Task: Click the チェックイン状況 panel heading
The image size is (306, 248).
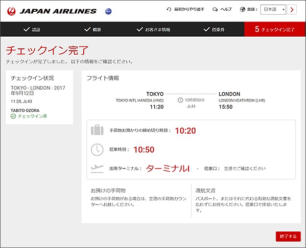Action: [x=32, y=78]
